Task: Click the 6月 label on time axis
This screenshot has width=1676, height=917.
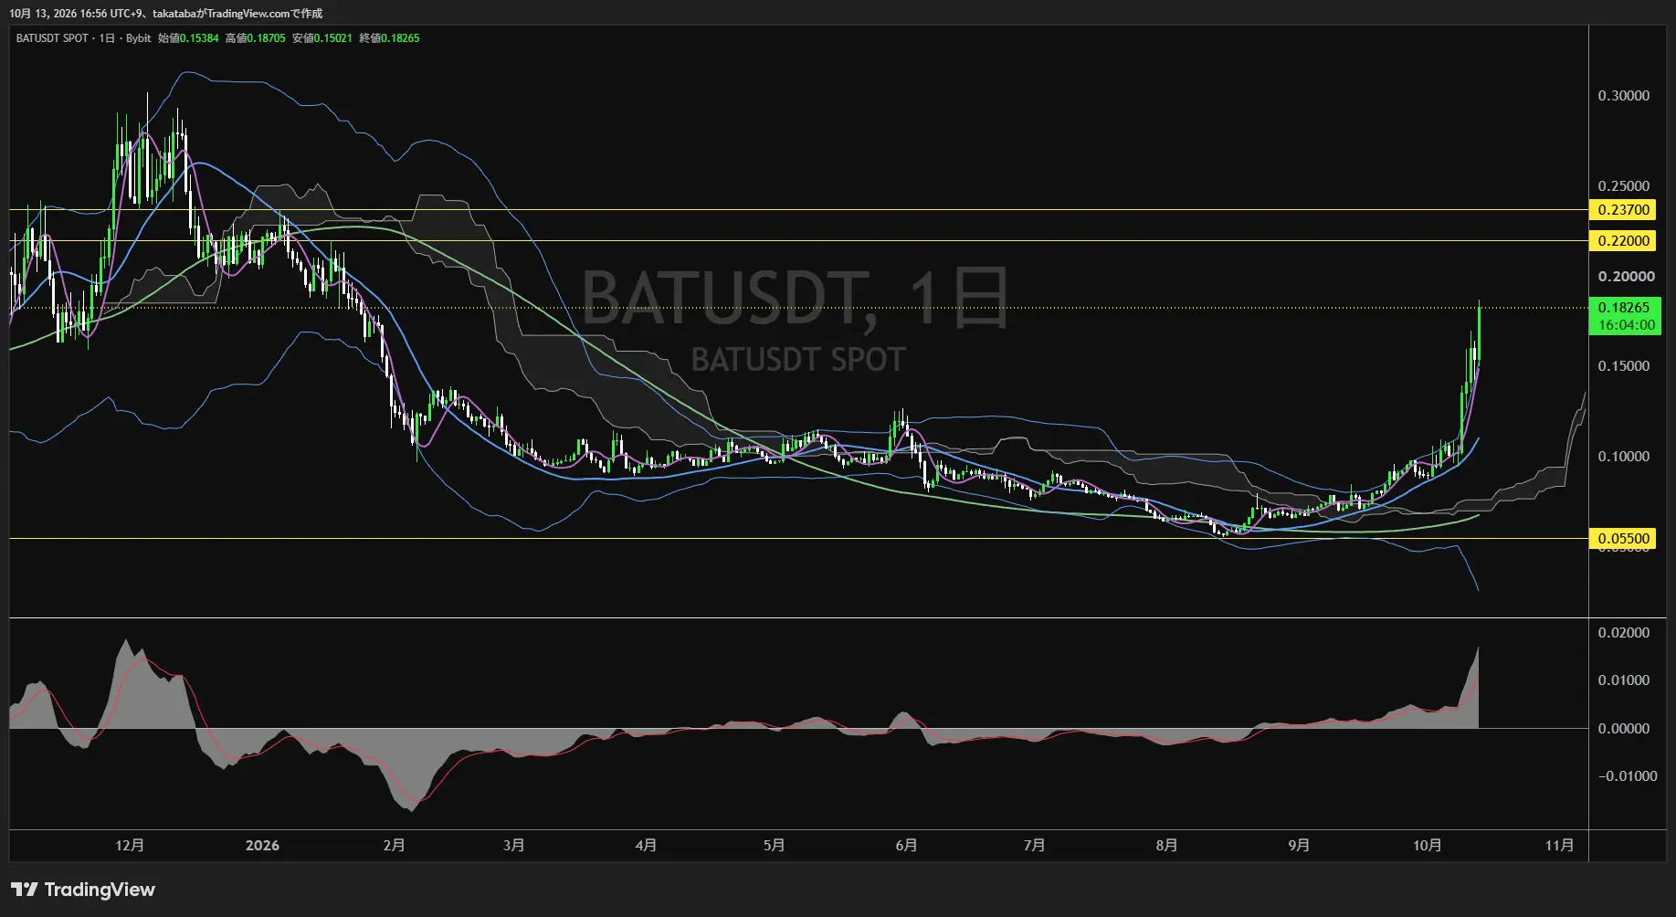Action: point(906,846)
